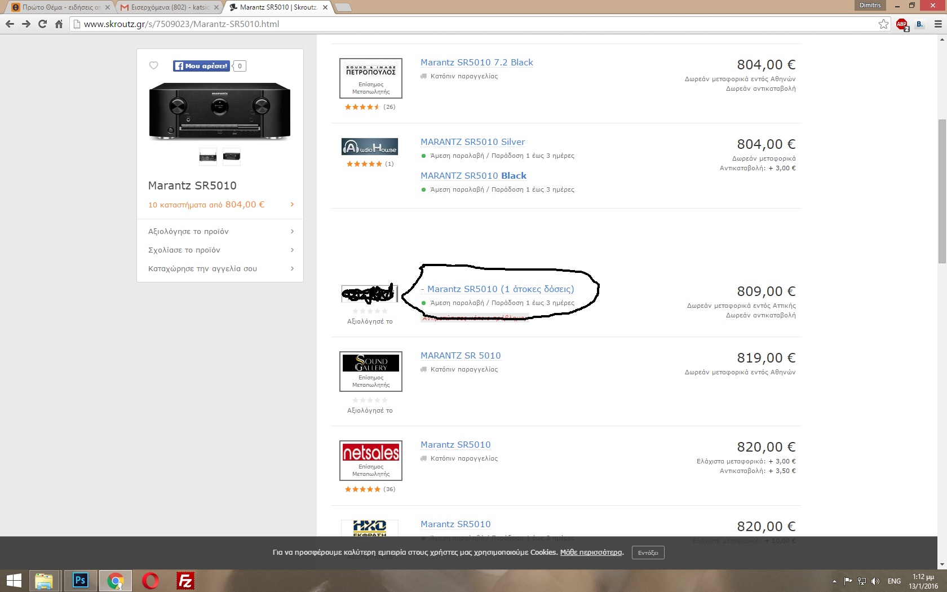Open MARANTZ SR5010 Black listing
947x592 pixels.
[x=473, y=176]
